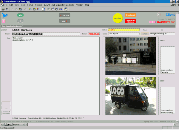Open the Help menu
The image size is (179, 130).
click(x=87, y=5)
